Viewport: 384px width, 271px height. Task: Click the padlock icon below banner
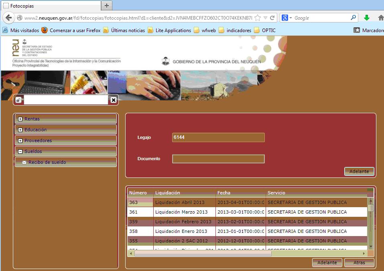click(18, 100)
